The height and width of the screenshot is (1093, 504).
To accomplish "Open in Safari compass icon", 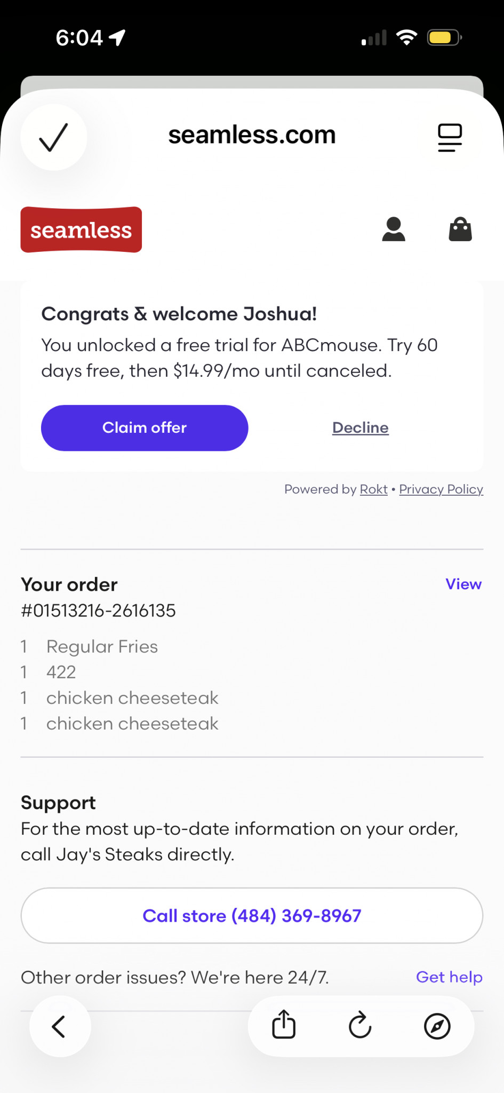I will [437, 1026].
